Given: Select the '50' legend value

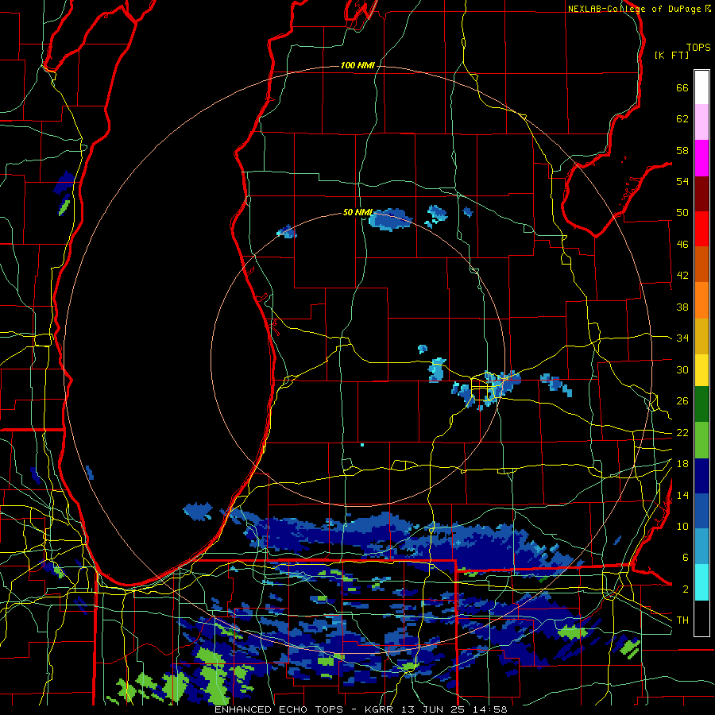Looking at the screenshot, I should point(682,213).
